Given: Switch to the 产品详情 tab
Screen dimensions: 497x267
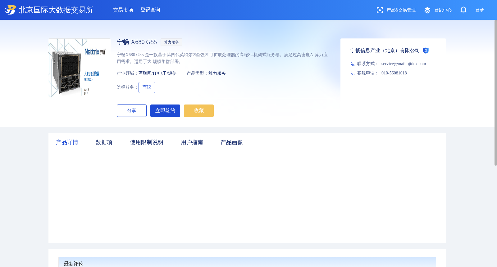Looking at the screenshot, I should click(x=67, y=142).
